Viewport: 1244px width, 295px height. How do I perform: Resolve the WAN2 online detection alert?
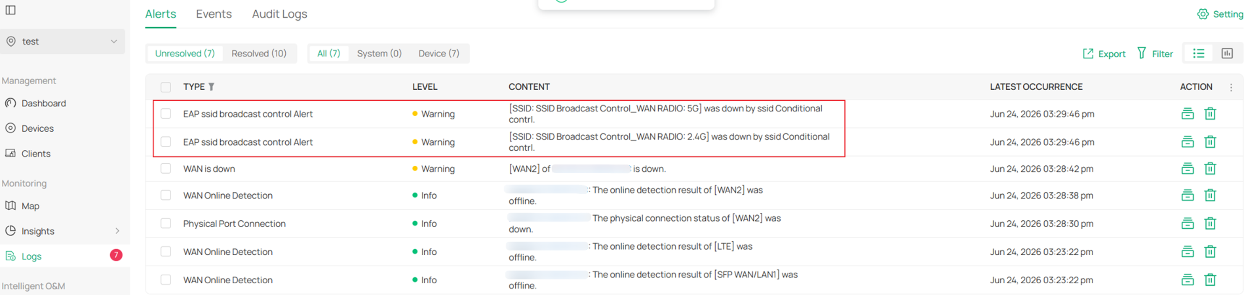(x=1187, y=195)
